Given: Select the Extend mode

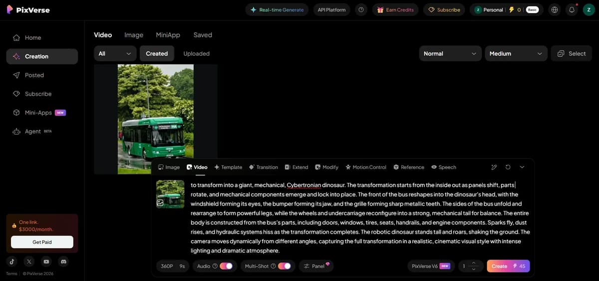Looking at the screenshot, I should tap(297, 167).
